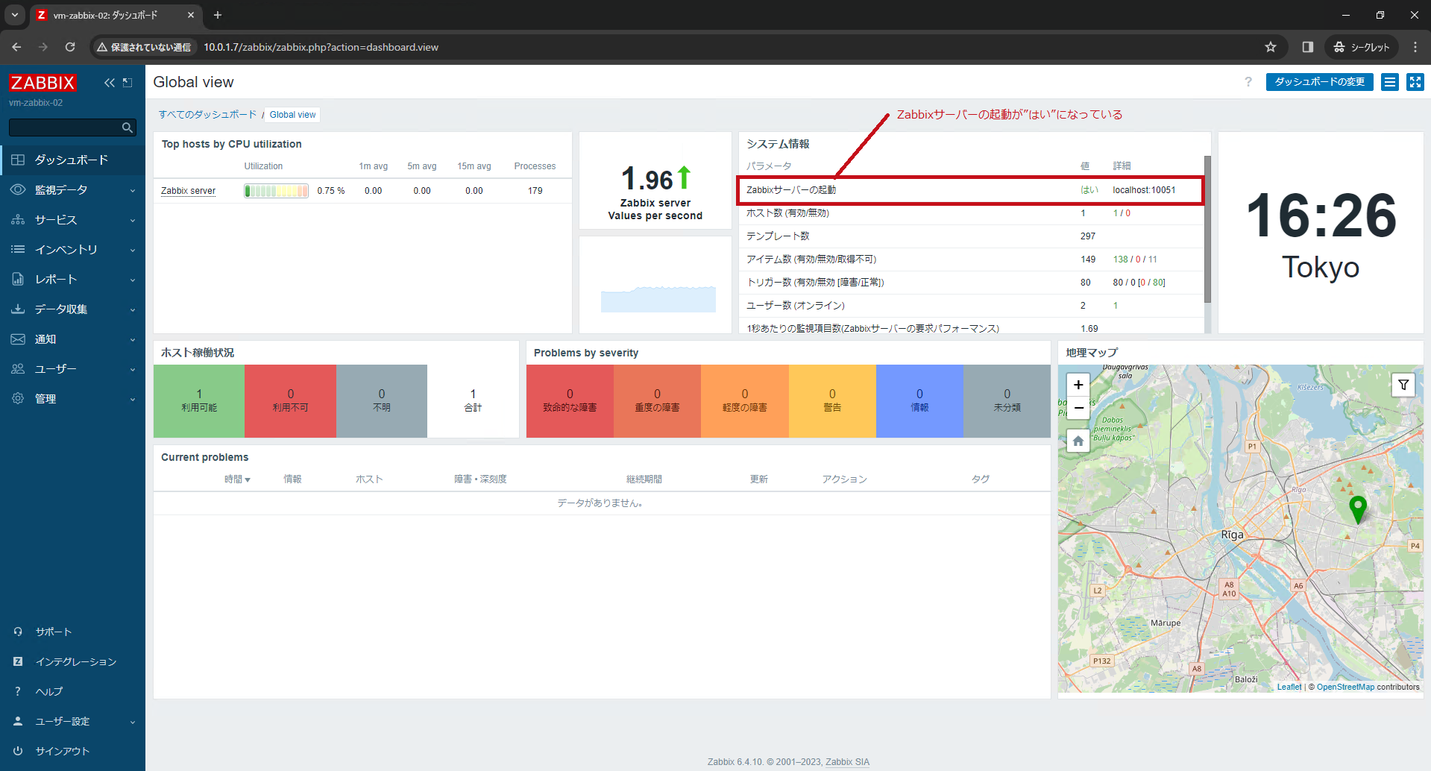The width and height of the screenshot is (1431, 771).
Task: Click the help question mark icon
Action: click(x=1248, y=82)
